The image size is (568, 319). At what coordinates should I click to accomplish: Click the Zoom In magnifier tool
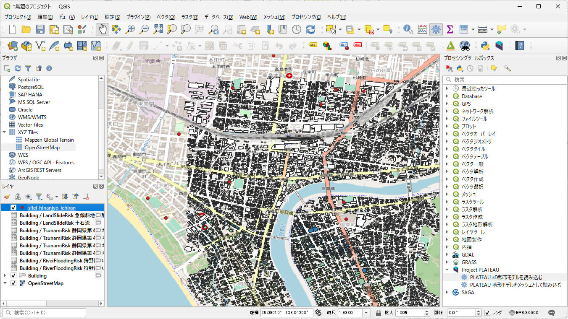click(130, 29)
